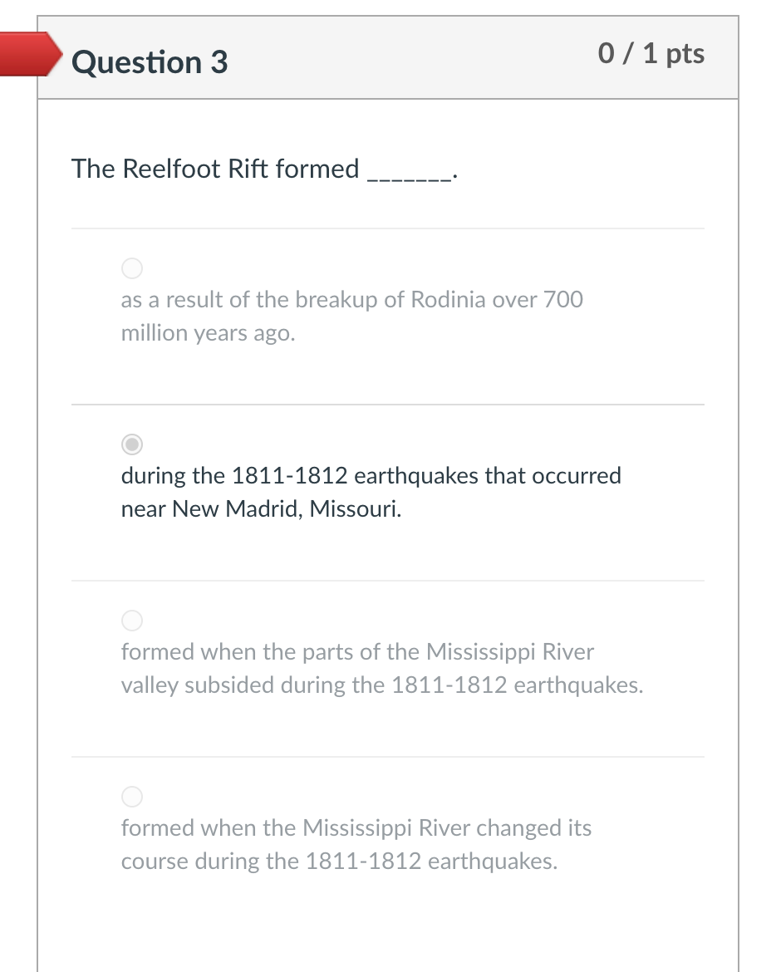This screenshot has width=776, height=972.
Task: Click the 0 / 1 pts score label
Action: pos(651,53)
